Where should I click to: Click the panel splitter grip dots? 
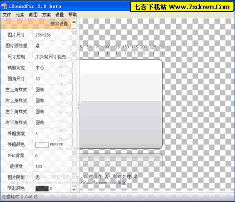tap(78, 106)
